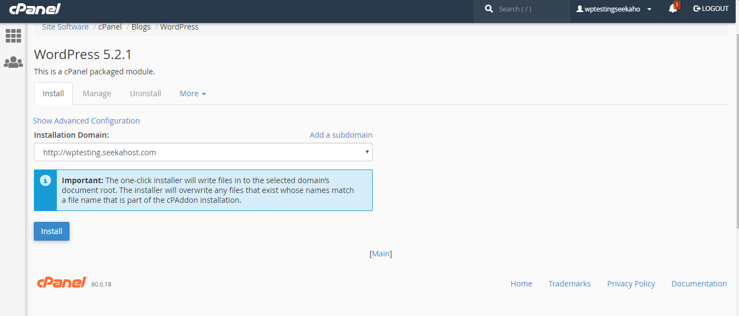Click the WordPress breadcrumb text
This screenshot has width=739, height=316.
click(179, 27)
